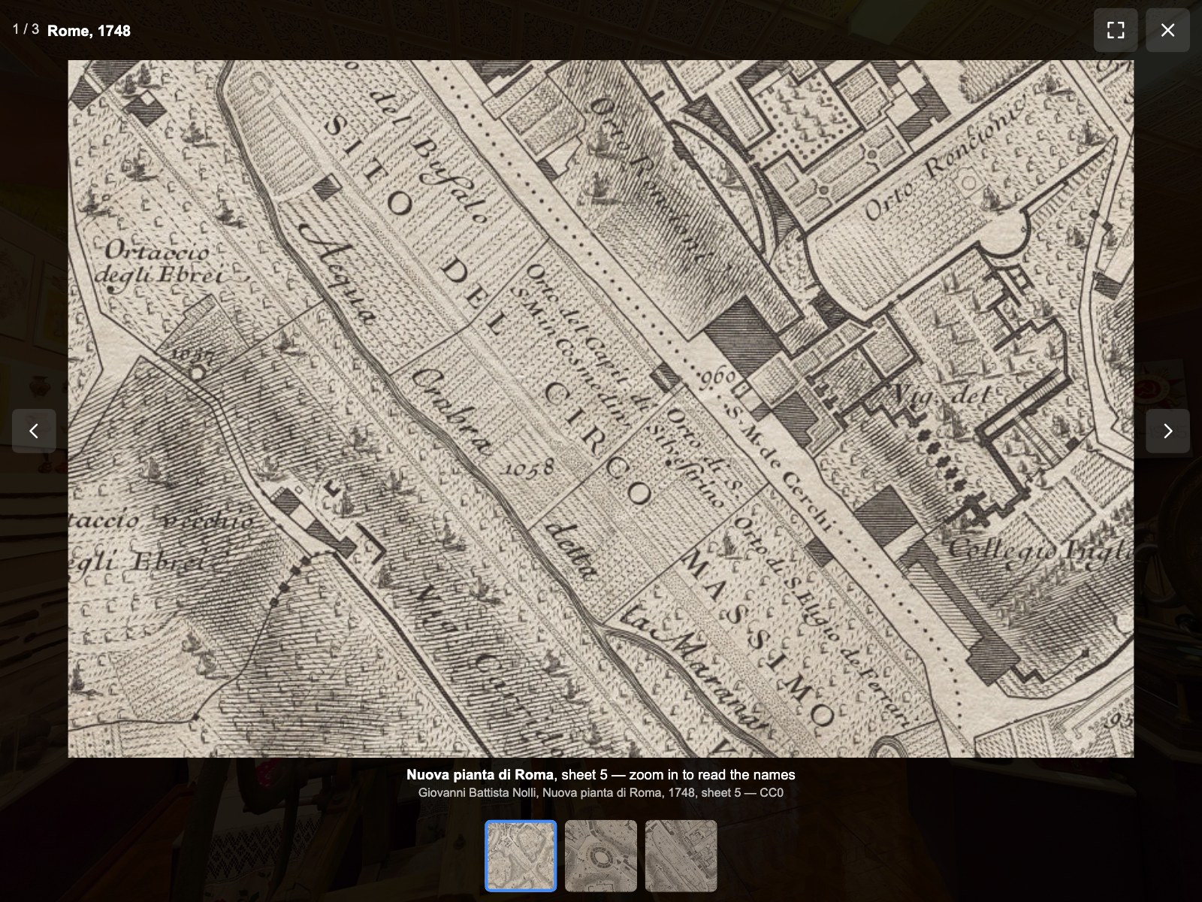1202x902 pixels.
Task: Enter fullscreen mode
Action: 1116,30
